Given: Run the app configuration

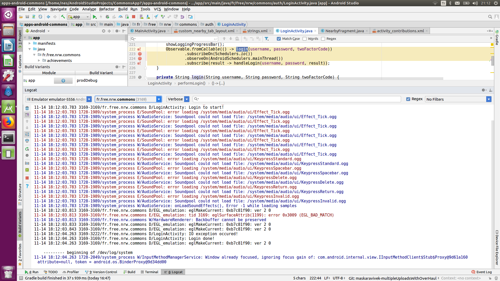Looking at the screenshot, I should point(95,17).
